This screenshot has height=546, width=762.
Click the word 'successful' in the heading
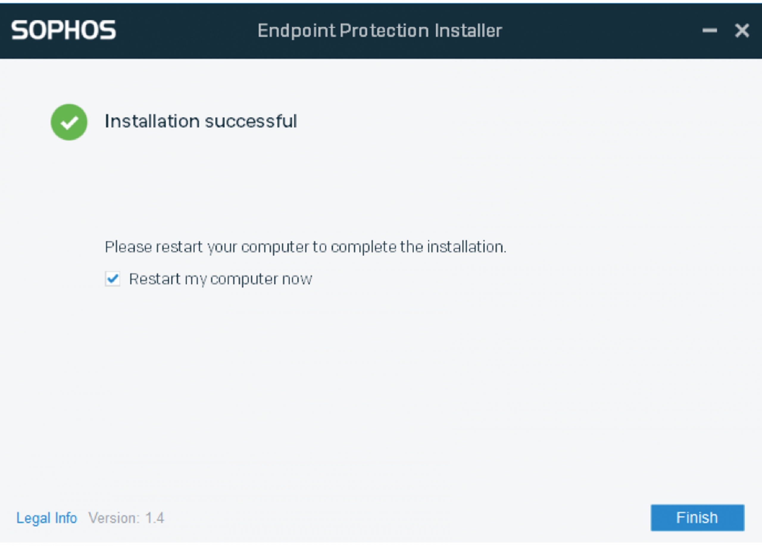point(251,121)
